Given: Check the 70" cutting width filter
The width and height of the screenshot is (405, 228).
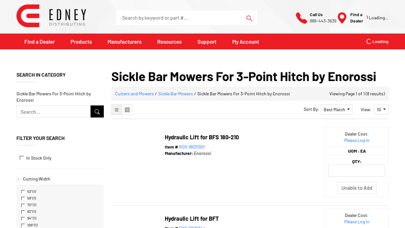Looking at the screenshot, I should click(x=23, y=205).
